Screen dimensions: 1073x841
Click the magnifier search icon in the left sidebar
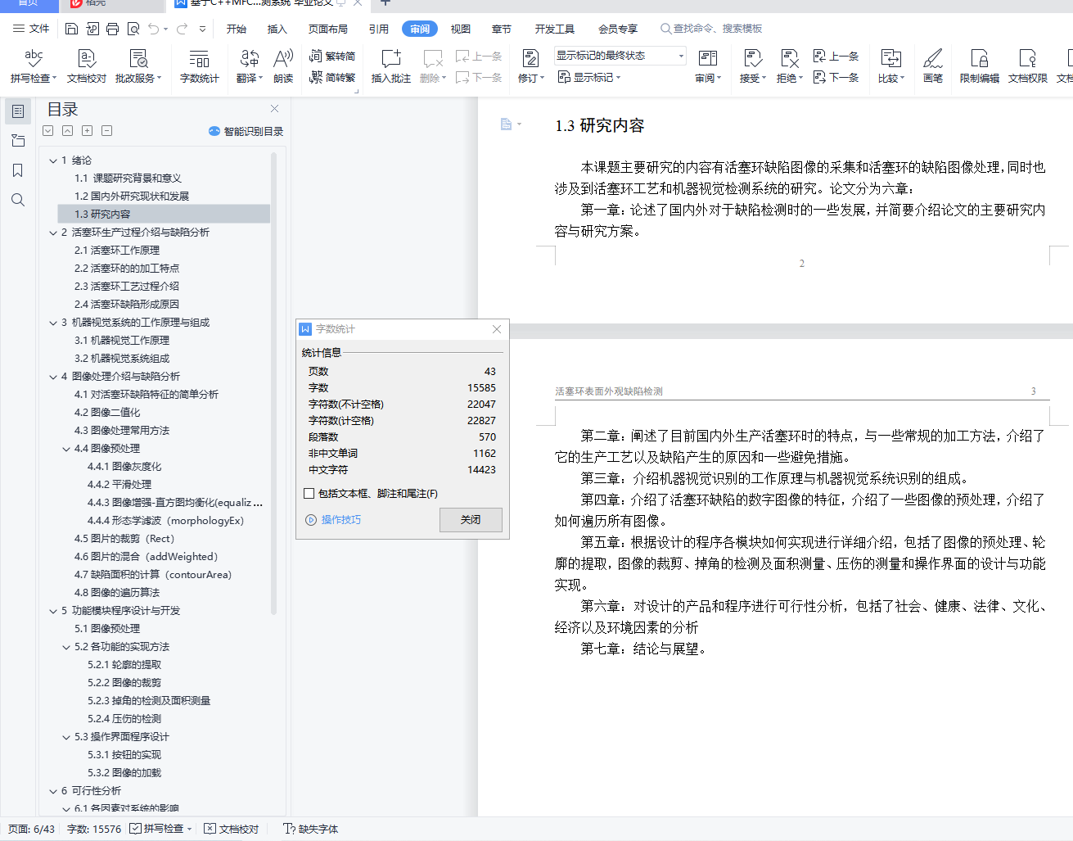point(18,200)
